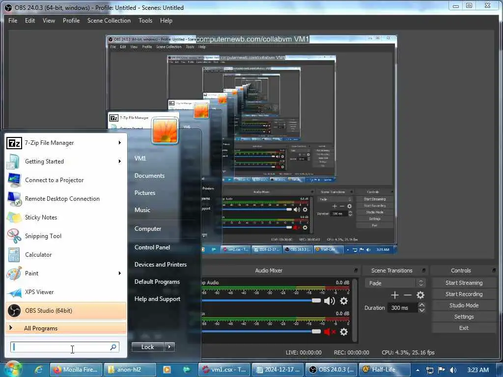
Task: Mute the Desktop Audio speaker icon
Action: 329,301
